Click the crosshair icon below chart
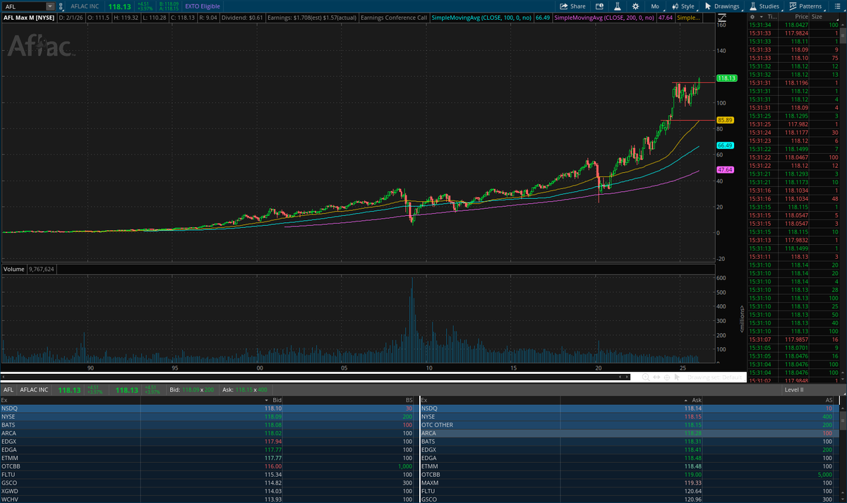847x503 pixels. [666, 377]
